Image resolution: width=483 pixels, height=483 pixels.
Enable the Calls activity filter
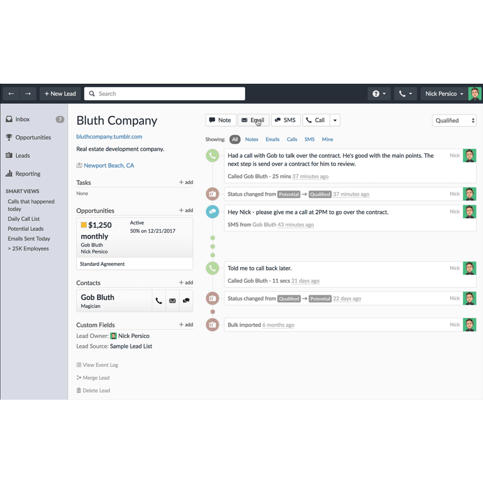pyautogui.click(x=292, y=139)
